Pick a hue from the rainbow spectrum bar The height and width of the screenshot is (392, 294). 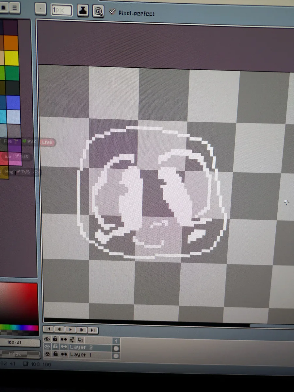click(19, 328)
